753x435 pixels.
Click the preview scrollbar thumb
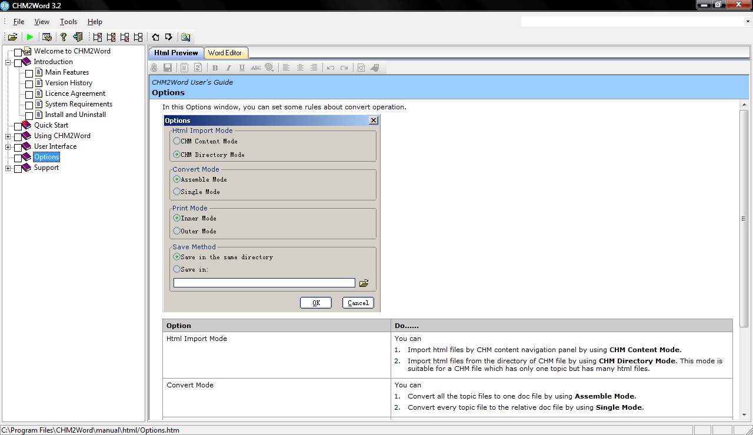(x=744, y=218)
